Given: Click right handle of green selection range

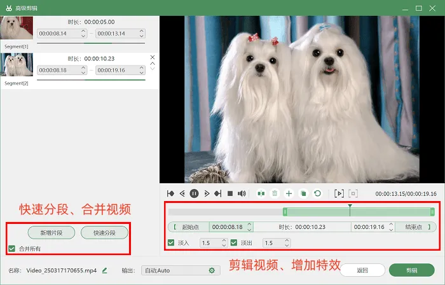Looking at the screenshot, I should coord(432,211).
